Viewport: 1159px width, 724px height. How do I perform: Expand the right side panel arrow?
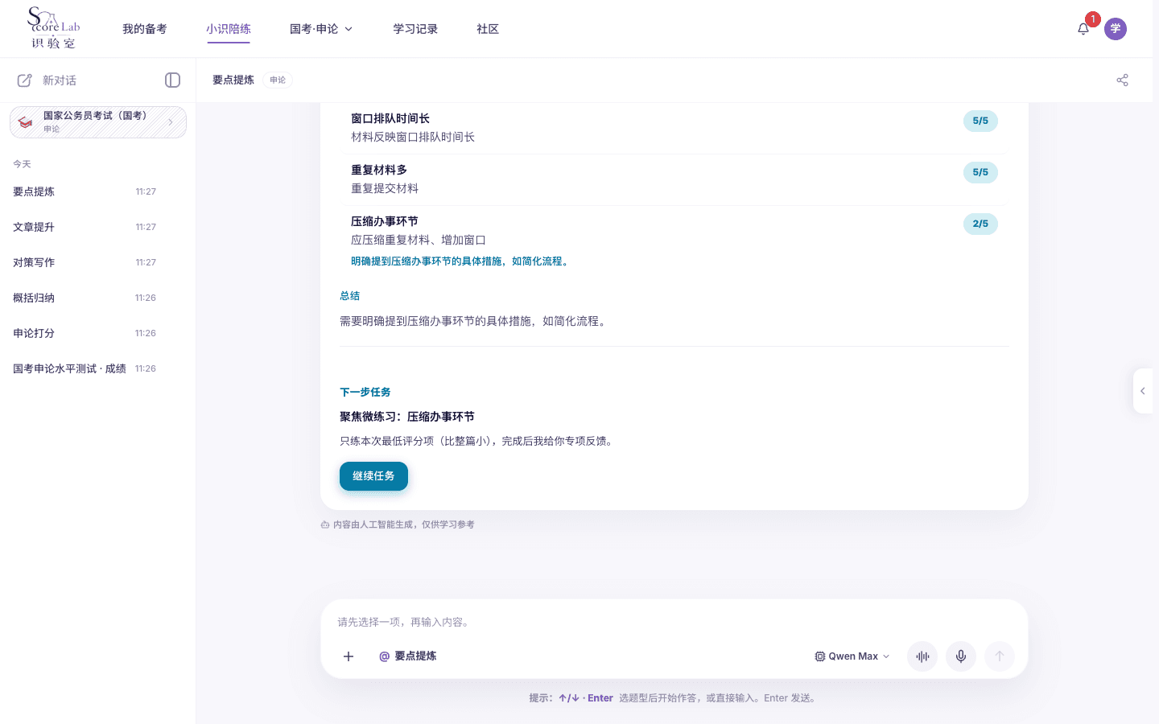pos(1143,391)
